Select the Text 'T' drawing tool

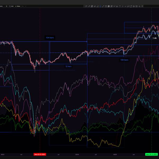(x=120, y=6)
